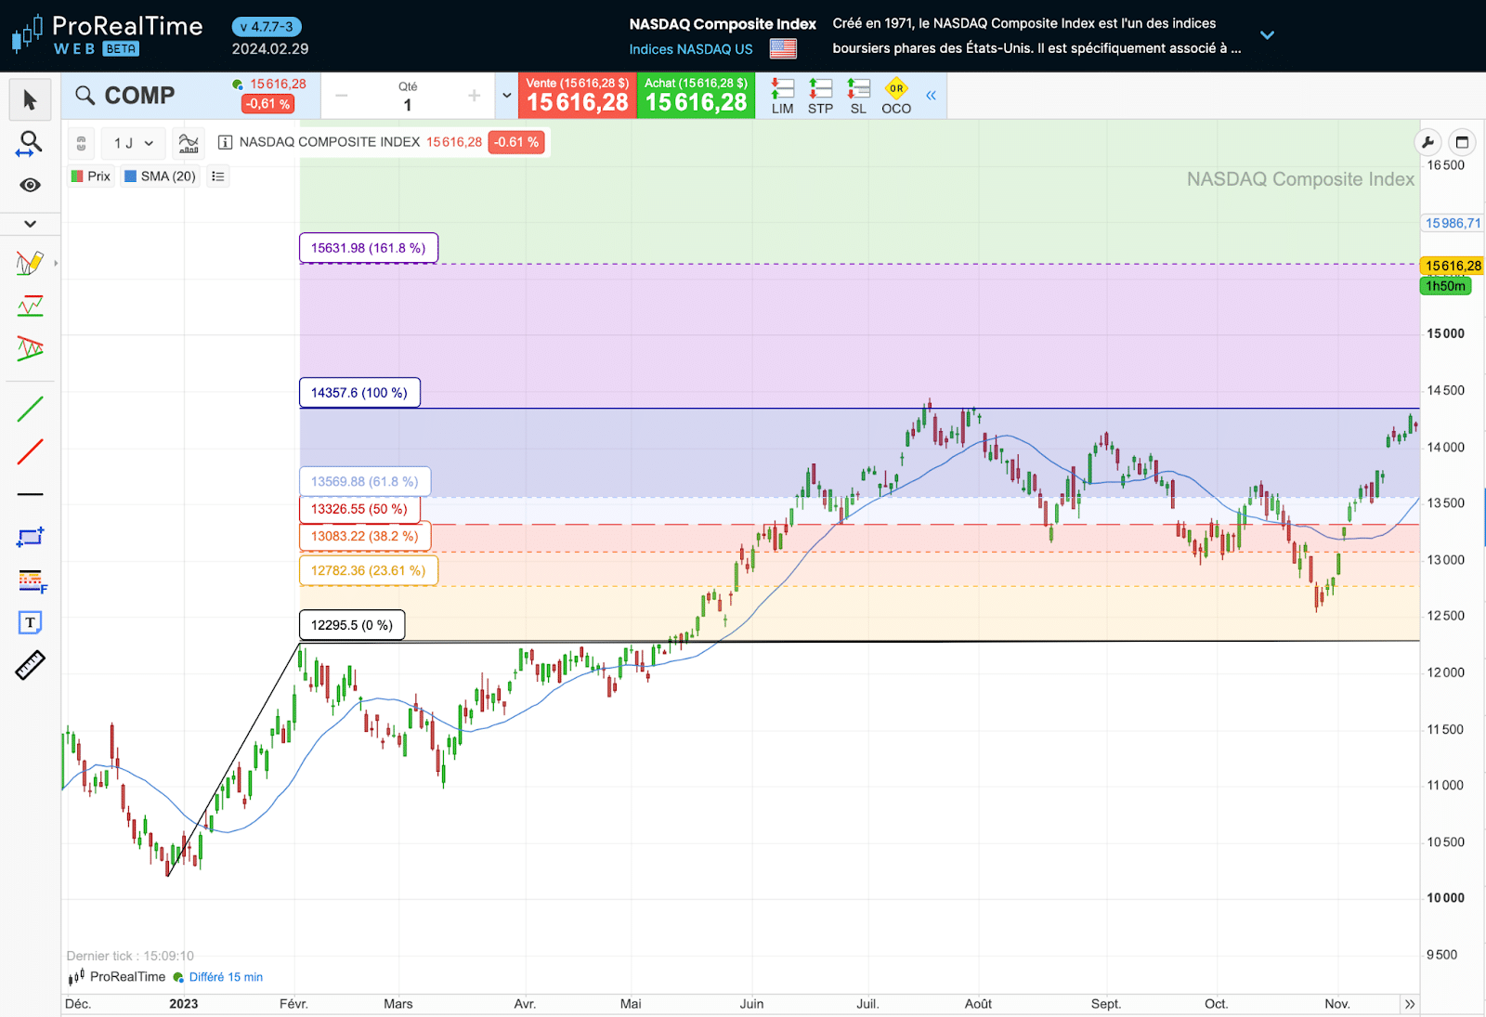Viewport: 1486px width, 1017px height.
Task: Toggle the Prix price display in legend
Action: pyautogui.click(x=91, y=176)
